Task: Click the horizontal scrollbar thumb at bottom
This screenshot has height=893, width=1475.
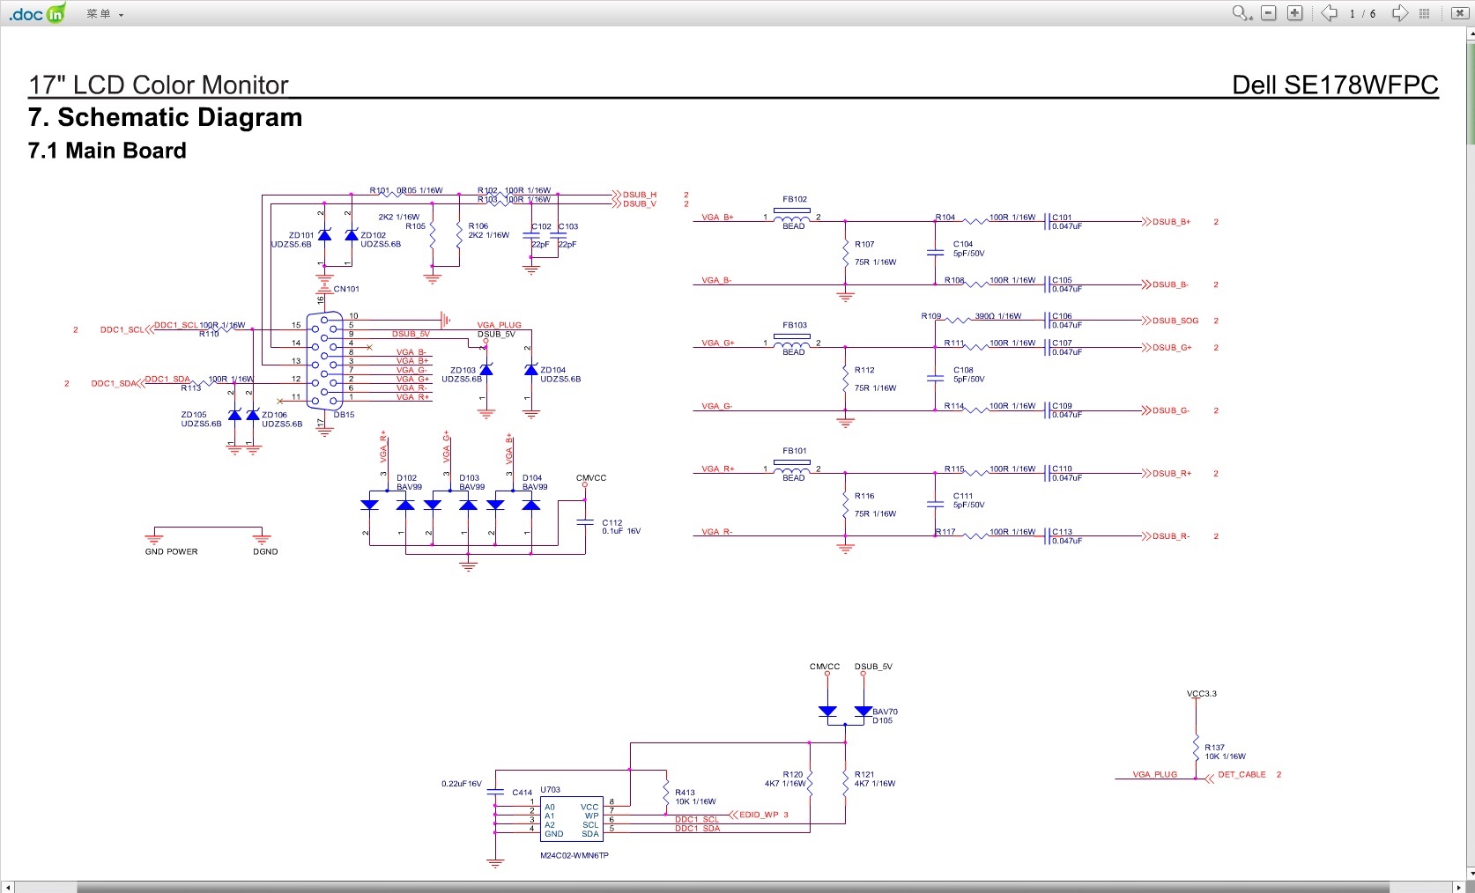Action: point(732,887)
